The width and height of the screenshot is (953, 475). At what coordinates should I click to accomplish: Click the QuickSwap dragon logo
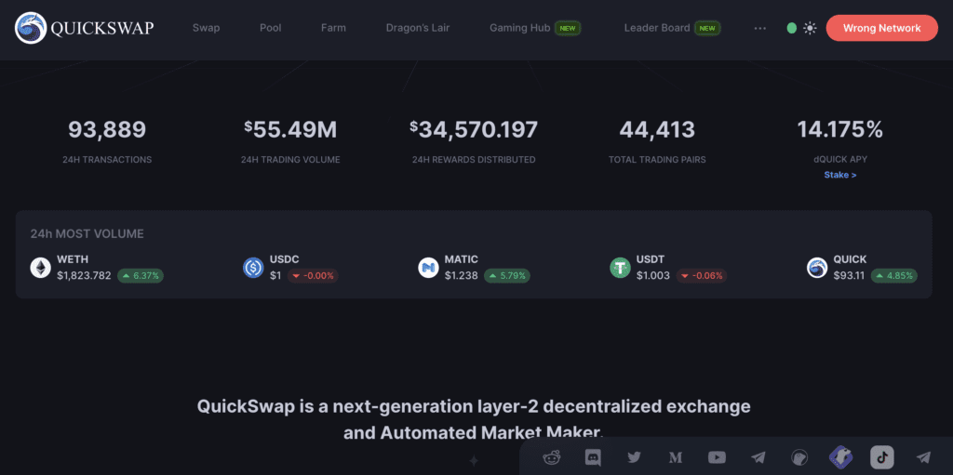(x=31, y=28)
